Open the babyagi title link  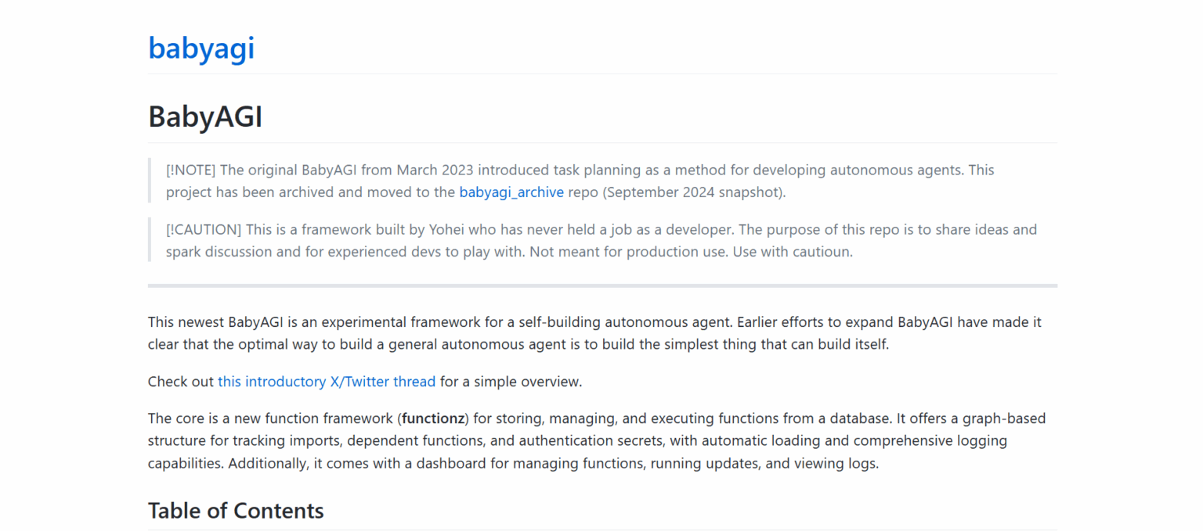(x=201, y=48)
